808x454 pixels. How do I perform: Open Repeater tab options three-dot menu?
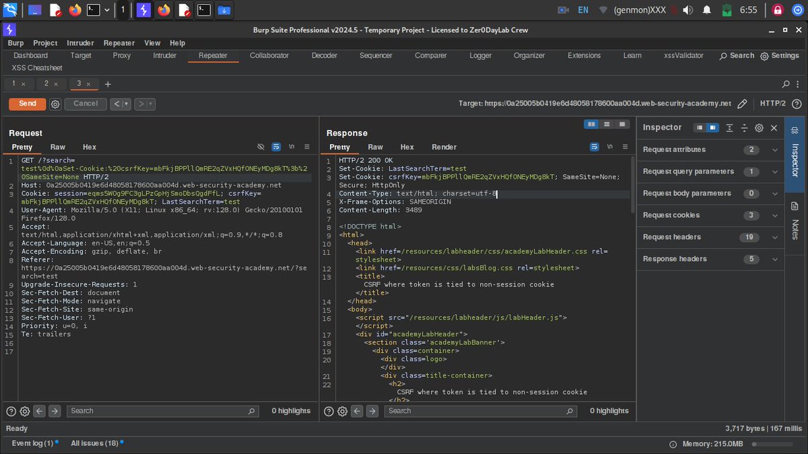pyautogui.click(x=799, y=84)
